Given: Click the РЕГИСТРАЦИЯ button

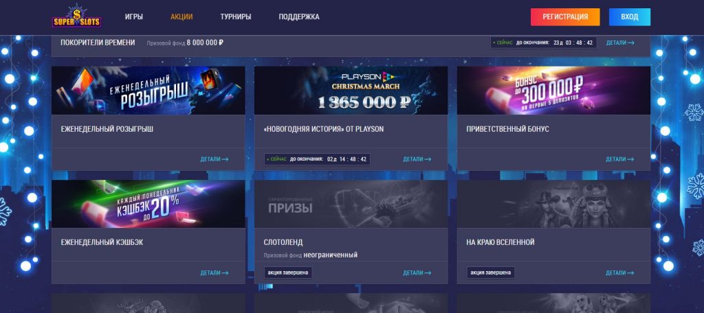Looking at the screenshot, I should 565,17.
